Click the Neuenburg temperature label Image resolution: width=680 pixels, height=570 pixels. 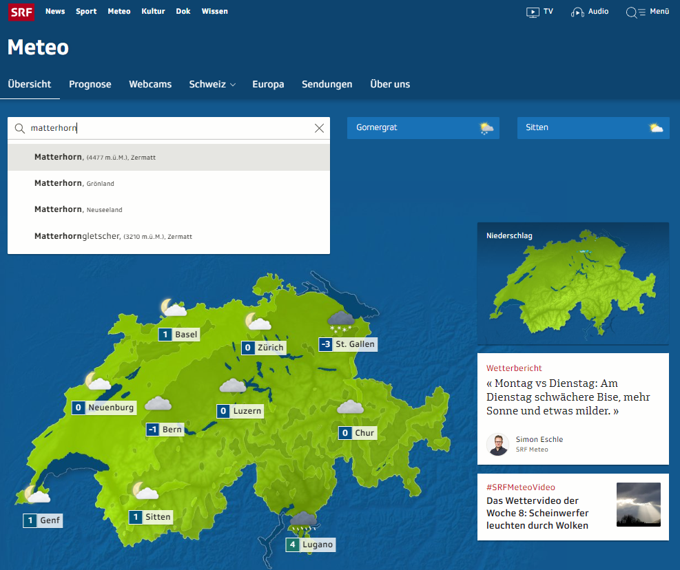[x=104, y=408]
